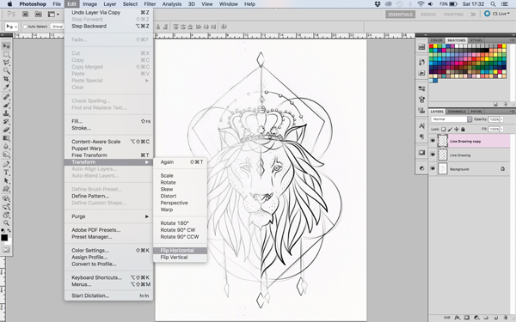Select the Horizontal Type tool

pos(6,173)
